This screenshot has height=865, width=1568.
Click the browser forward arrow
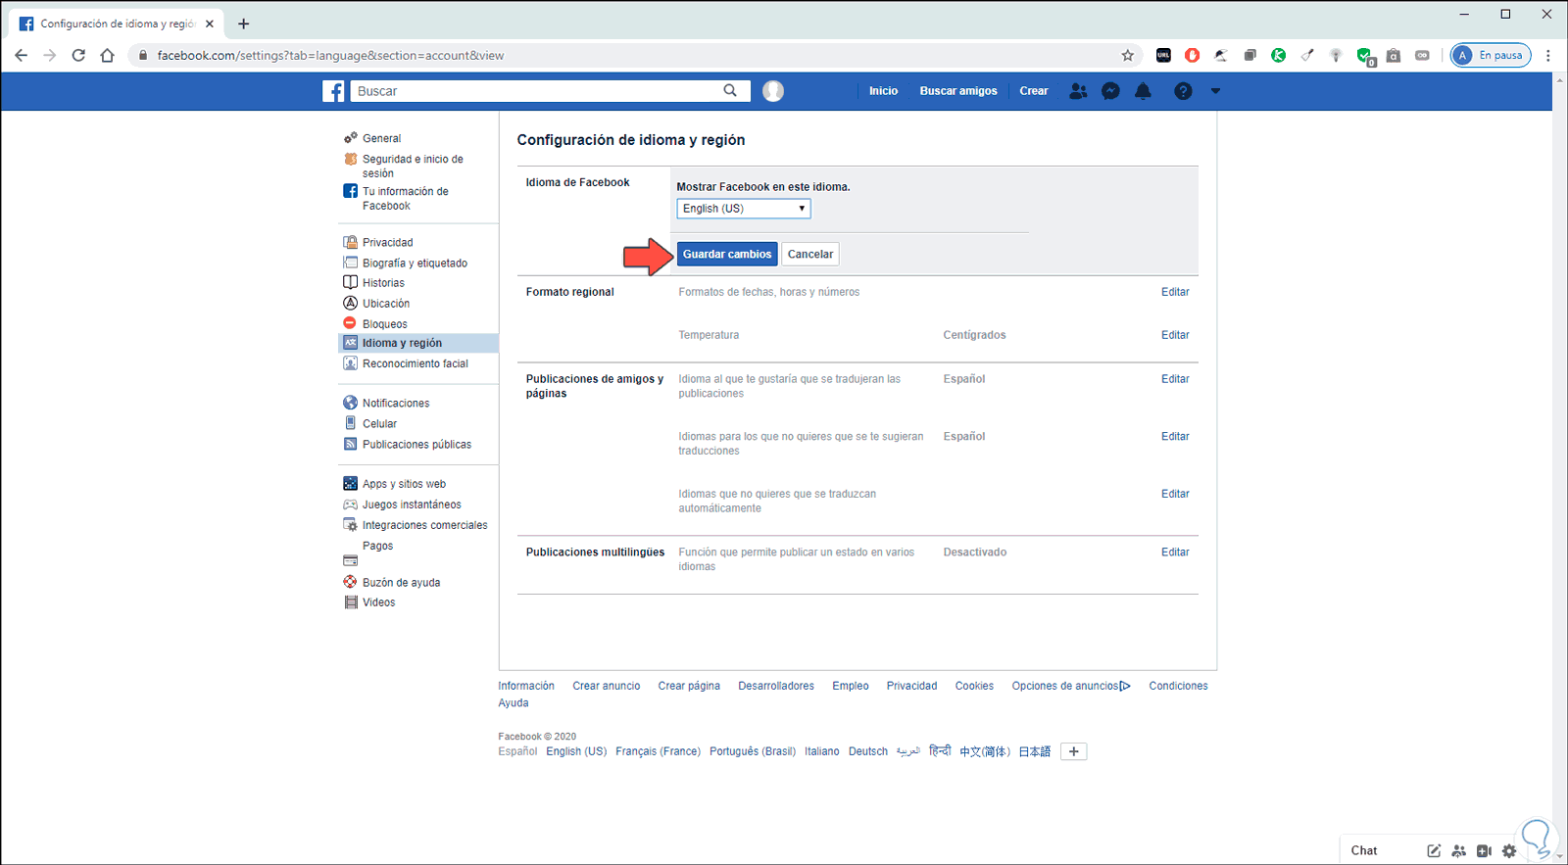point(50,56)
